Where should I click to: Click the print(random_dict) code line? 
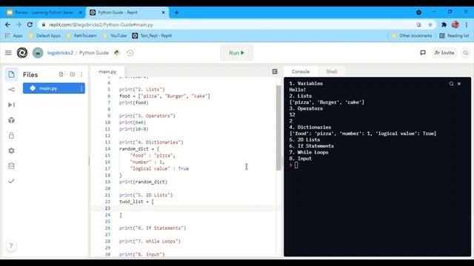click(143, 182)
